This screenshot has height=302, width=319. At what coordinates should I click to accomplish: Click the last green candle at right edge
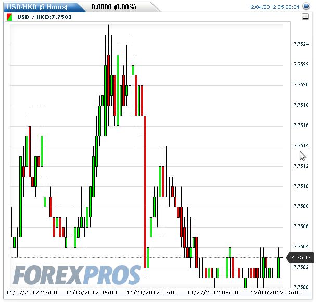279,268
